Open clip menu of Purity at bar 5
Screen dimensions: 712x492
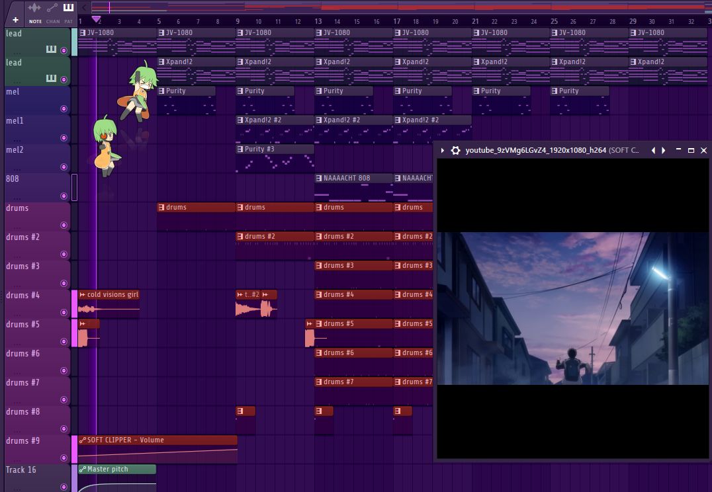tap(161, 91)
